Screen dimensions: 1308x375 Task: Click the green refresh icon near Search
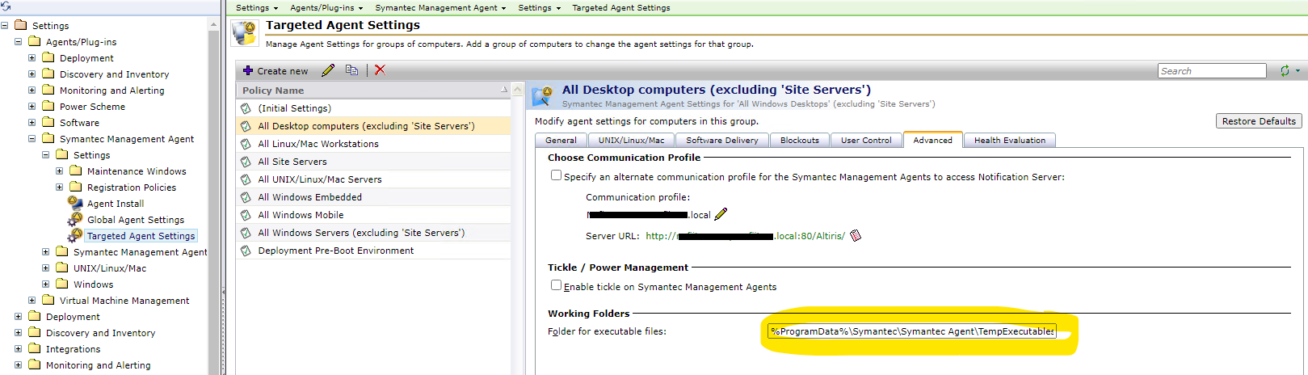pos(1285,71)
